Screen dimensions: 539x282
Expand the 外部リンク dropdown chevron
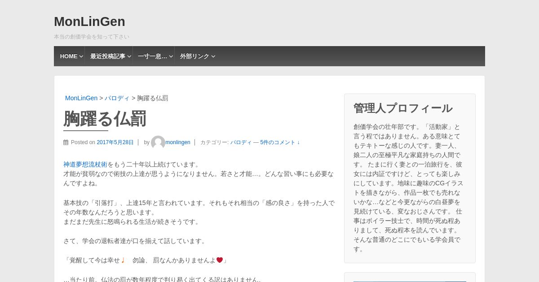[x=213, y=56]
